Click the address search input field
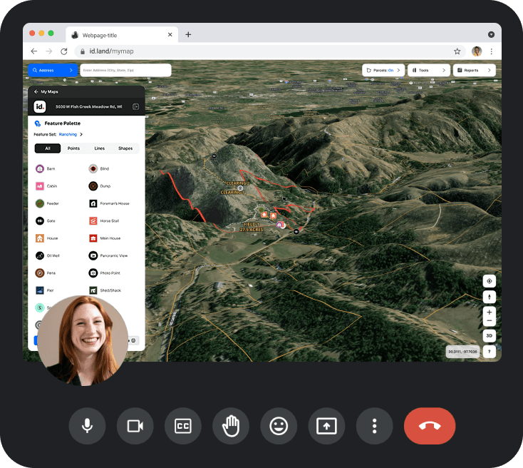Screen dimensions: 523x468 click(125, 71)
